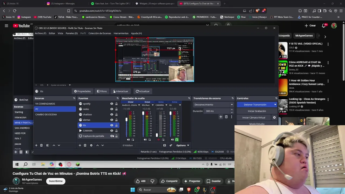Image resolution: width=345 pixels, height=194 pixels.
Task: Click Interactuar button for tts source
Action: [x=121, y=91]
